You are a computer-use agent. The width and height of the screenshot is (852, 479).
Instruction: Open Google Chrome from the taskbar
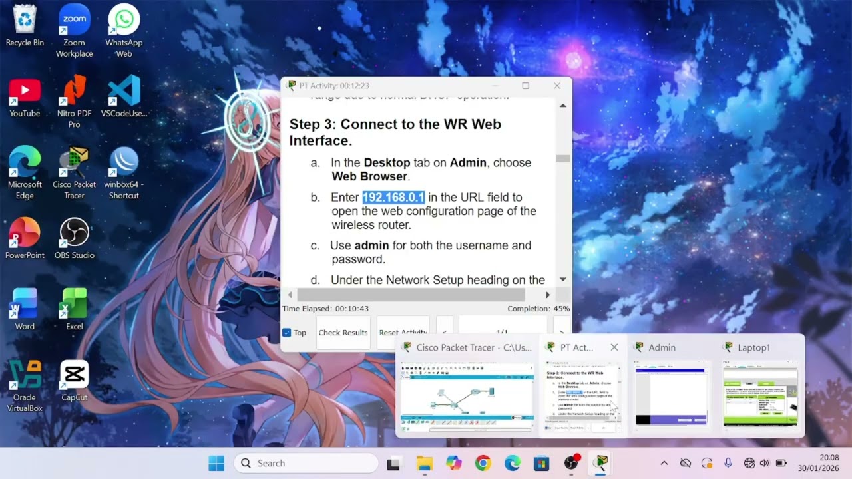click(483, 463)
